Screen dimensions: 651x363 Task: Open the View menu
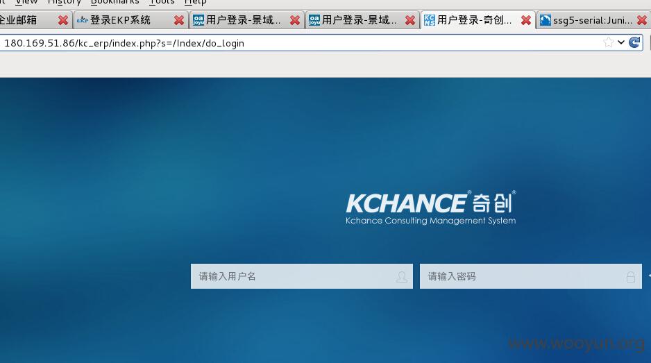(x=26, y=2)
